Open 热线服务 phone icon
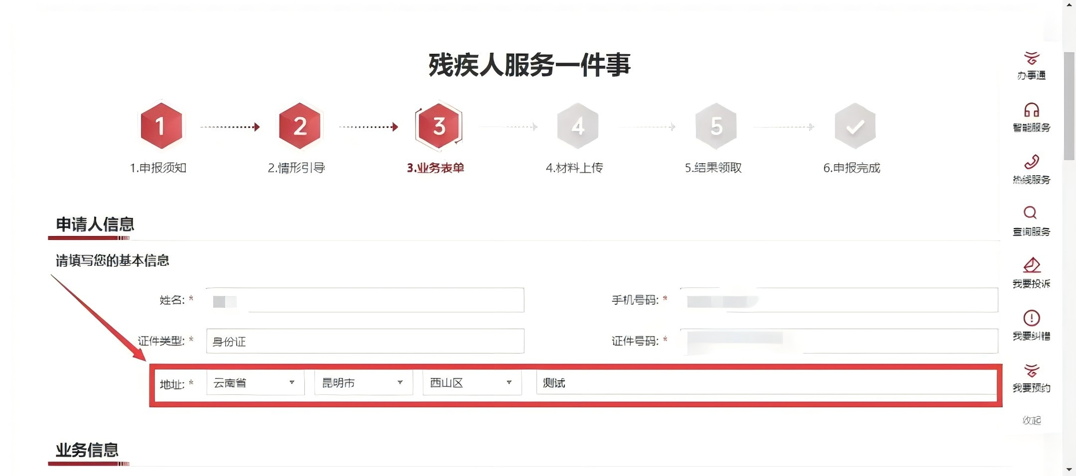This screenshot has width=1076, height=476. click(x=1031, y=162)
